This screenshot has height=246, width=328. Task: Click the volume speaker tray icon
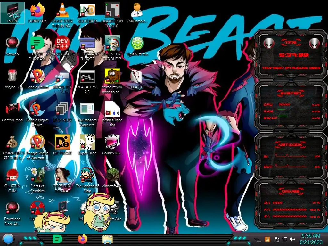click(292, 239)
